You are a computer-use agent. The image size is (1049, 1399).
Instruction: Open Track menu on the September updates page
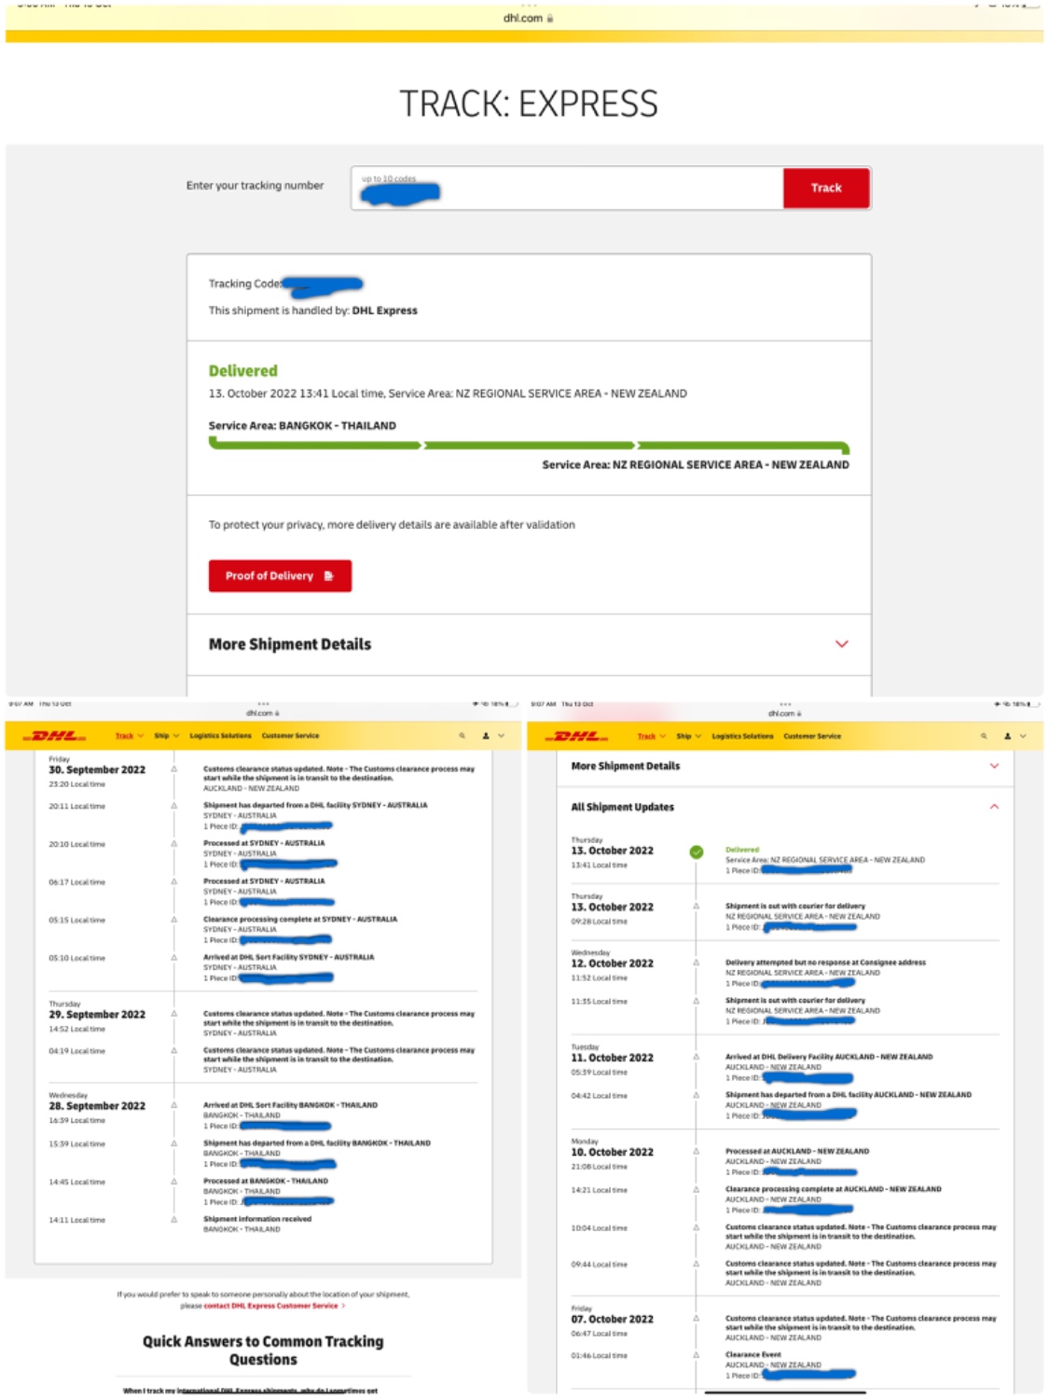point(129,736)
